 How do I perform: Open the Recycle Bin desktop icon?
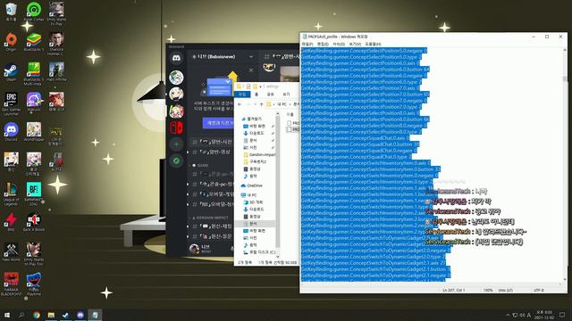click(x=11, y=12)
